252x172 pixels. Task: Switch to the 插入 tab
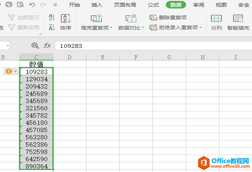pyautogui.click(x=97, y=5)
